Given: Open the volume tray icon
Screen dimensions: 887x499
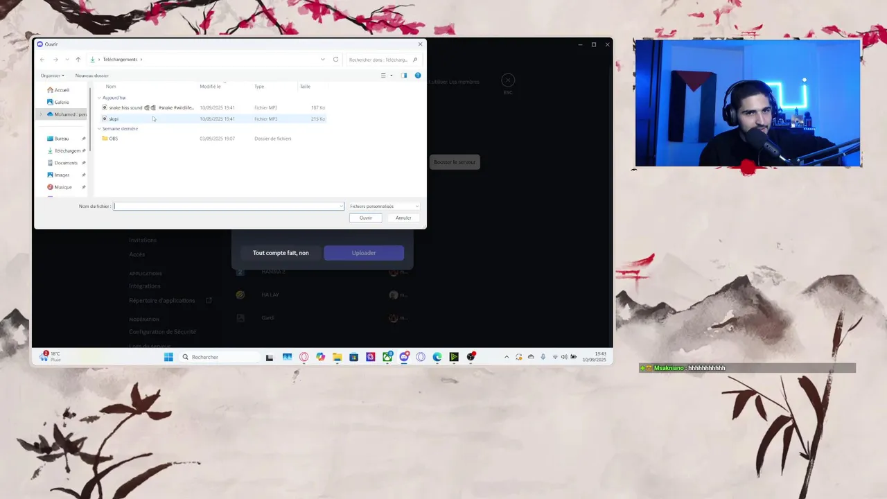Looking at the screenshot, I should [564, 357].
